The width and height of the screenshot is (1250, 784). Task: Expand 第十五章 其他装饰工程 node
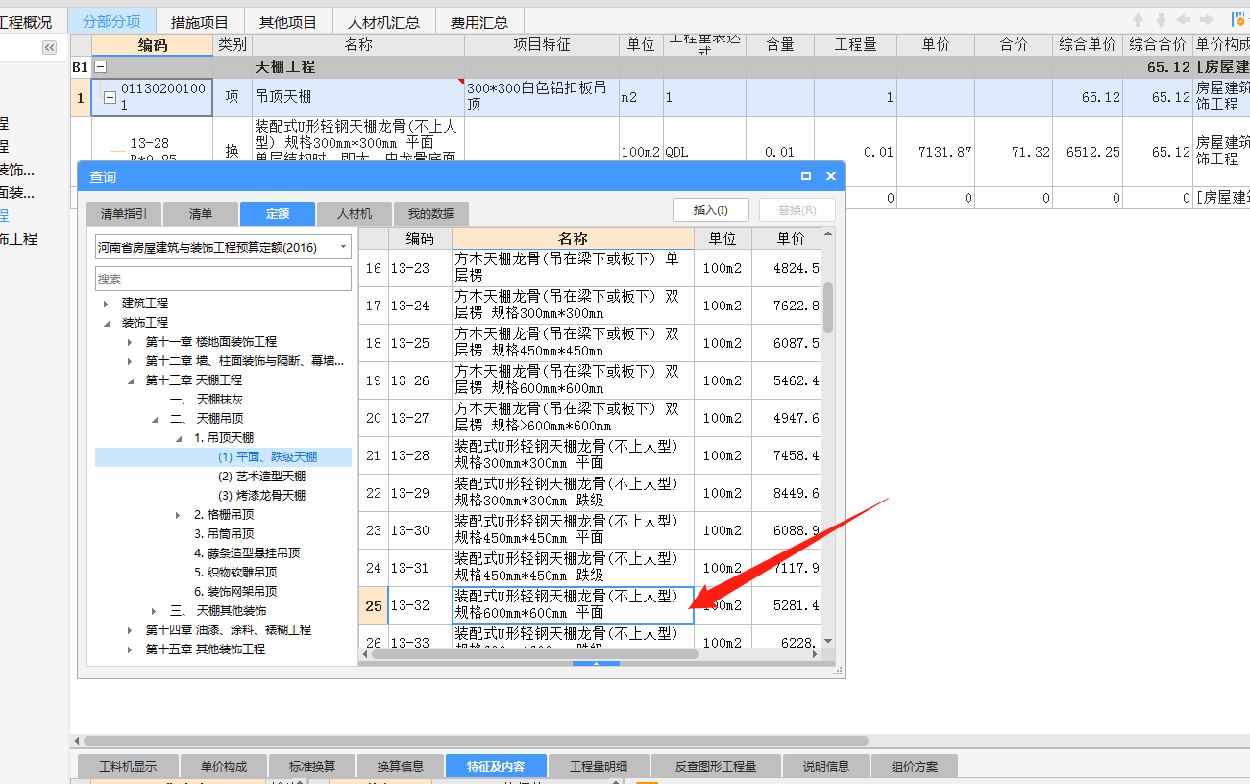[x=130, y=649]
